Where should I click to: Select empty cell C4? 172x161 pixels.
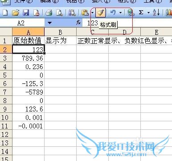coord(93,66)
